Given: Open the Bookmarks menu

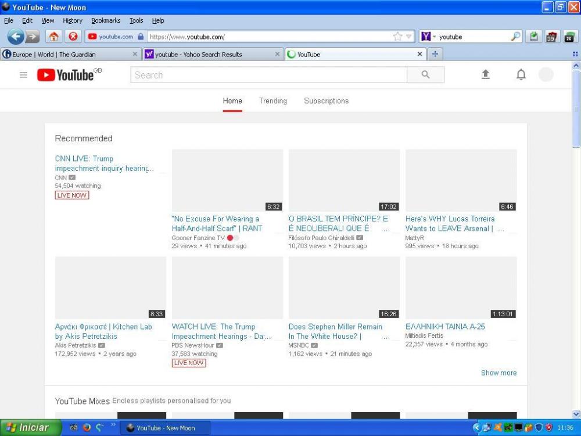Looking at the screenshot, I should 106,20.
